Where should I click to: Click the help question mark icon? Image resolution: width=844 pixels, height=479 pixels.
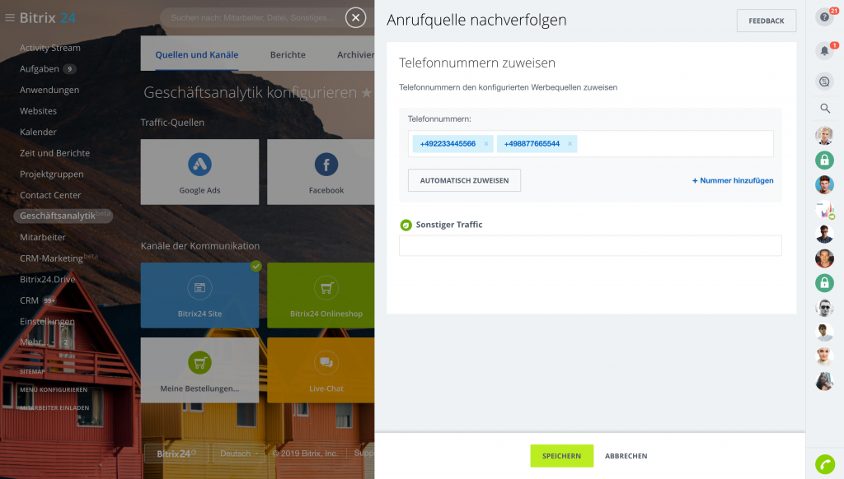click(824, 17)
